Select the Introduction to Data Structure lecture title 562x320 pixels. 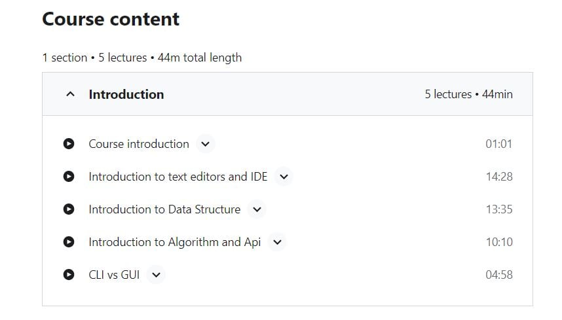click(x=164, y=209)
